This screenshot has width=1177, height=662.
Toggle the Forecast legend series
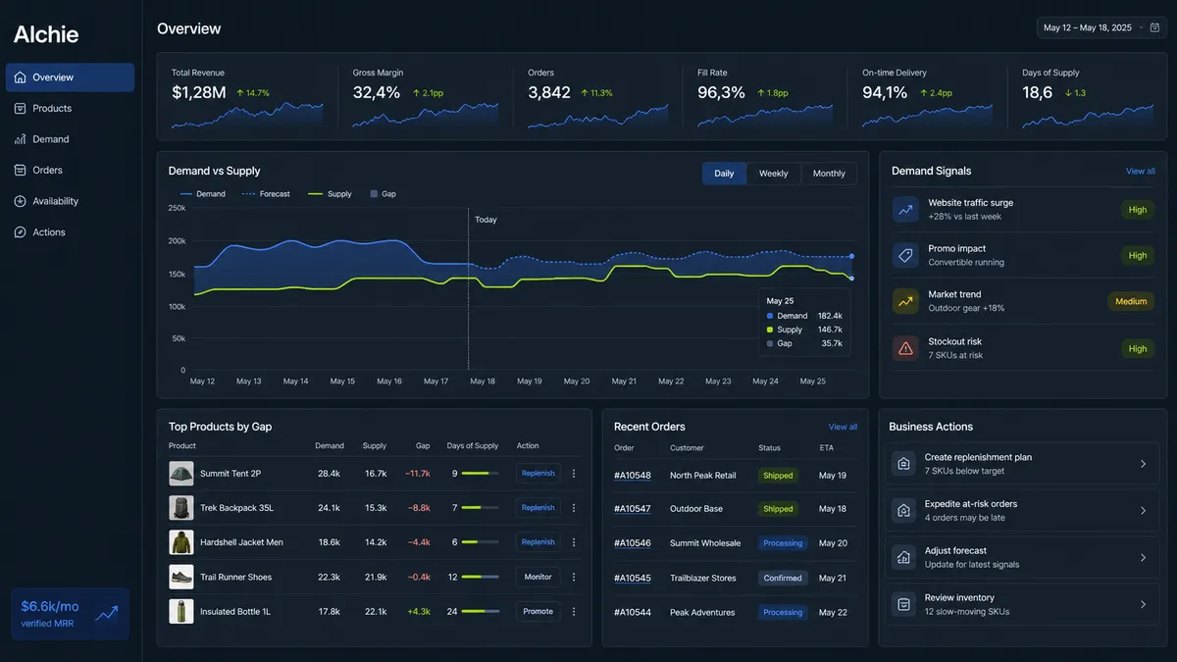[x=266, y=194]
